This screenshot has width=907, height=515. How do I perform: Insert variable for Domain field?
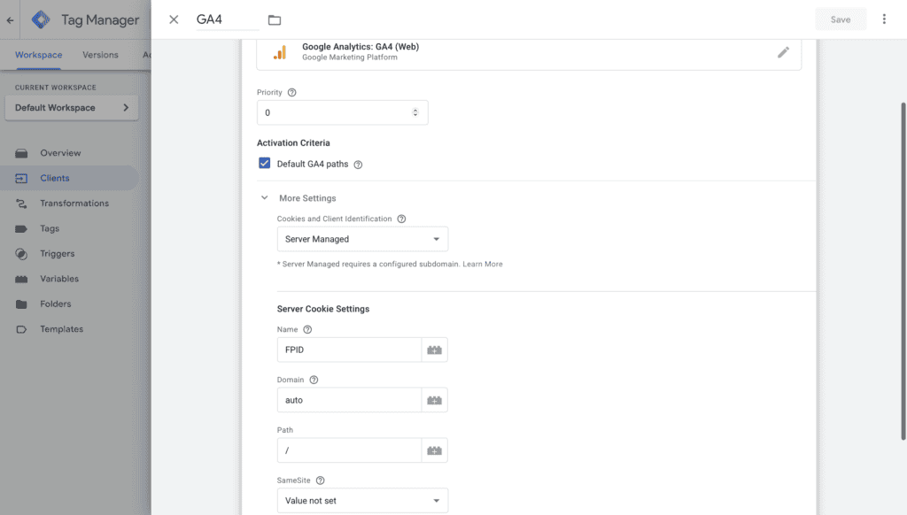[434, 400]
